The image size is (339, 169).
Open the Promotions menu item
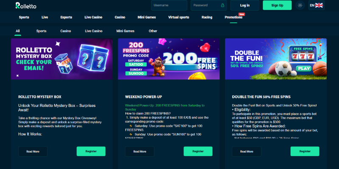(233, 17)
